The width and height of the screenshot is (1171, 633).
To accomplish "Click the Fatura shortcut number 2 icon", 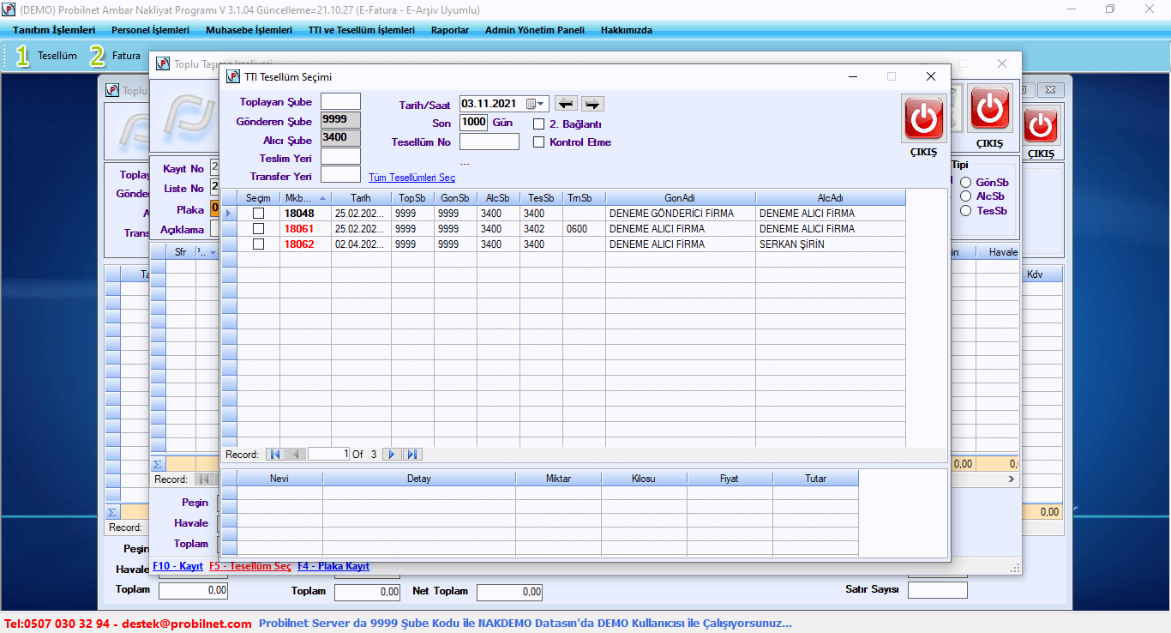I will pos(98,56).
